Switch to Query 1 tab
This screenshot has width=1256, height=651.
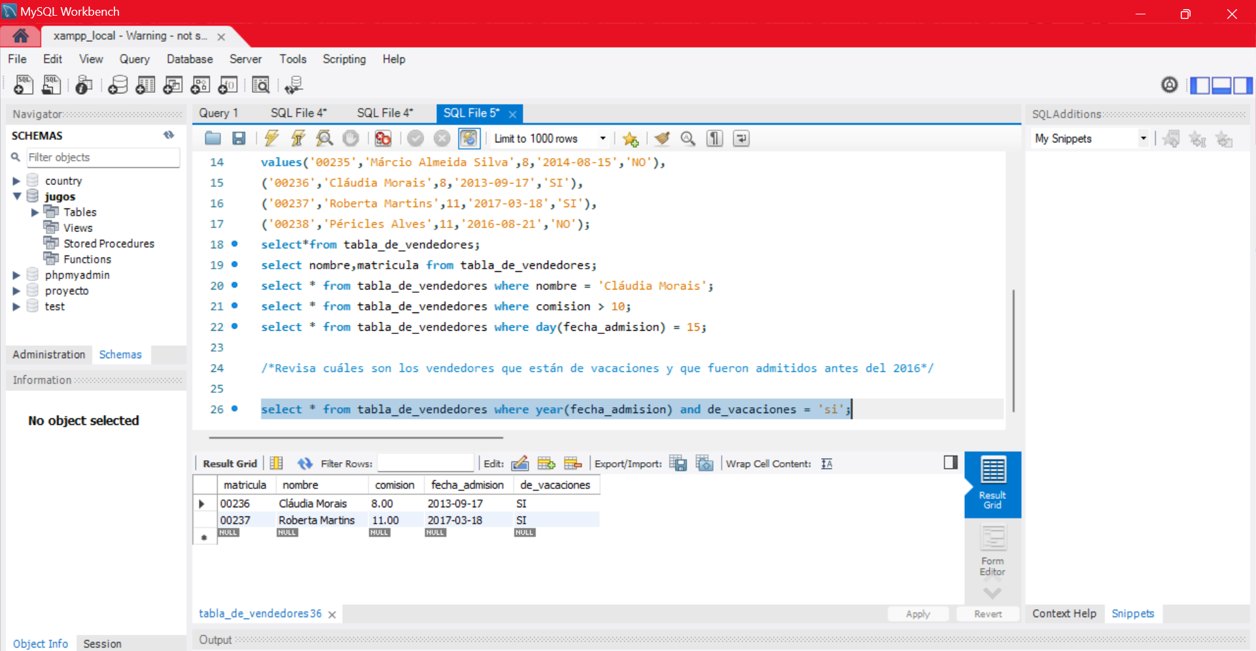[218, 113]
